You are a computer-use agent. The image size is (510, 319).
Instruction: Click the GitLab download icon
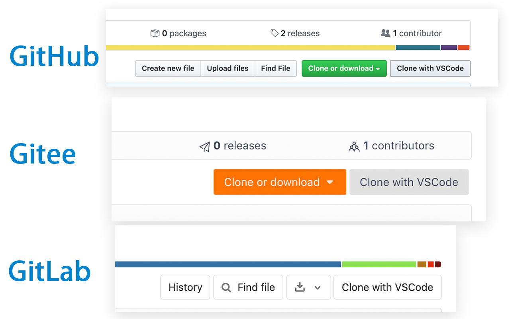299,287
